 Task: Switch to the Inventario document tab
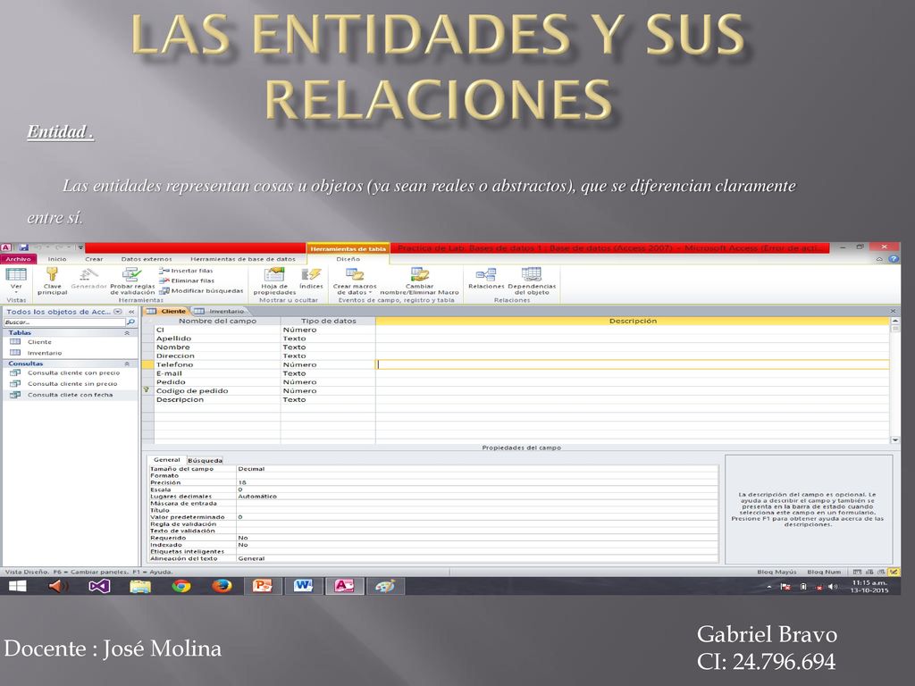point(220,312)
